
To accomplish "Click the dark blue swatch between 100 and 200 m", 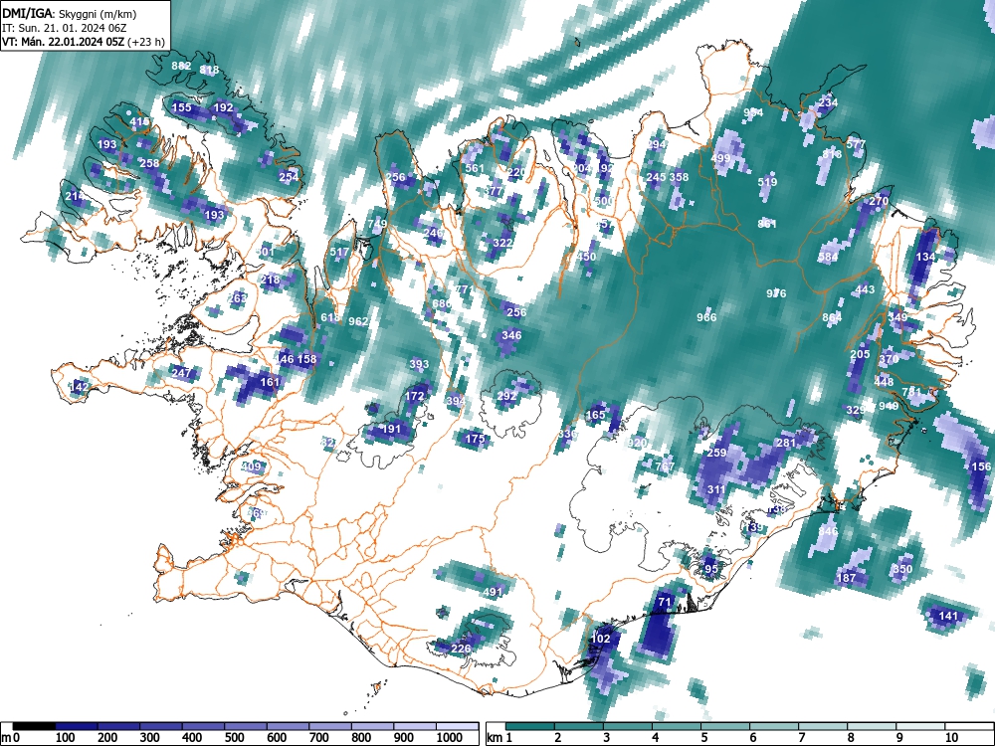I will point(77,726).
